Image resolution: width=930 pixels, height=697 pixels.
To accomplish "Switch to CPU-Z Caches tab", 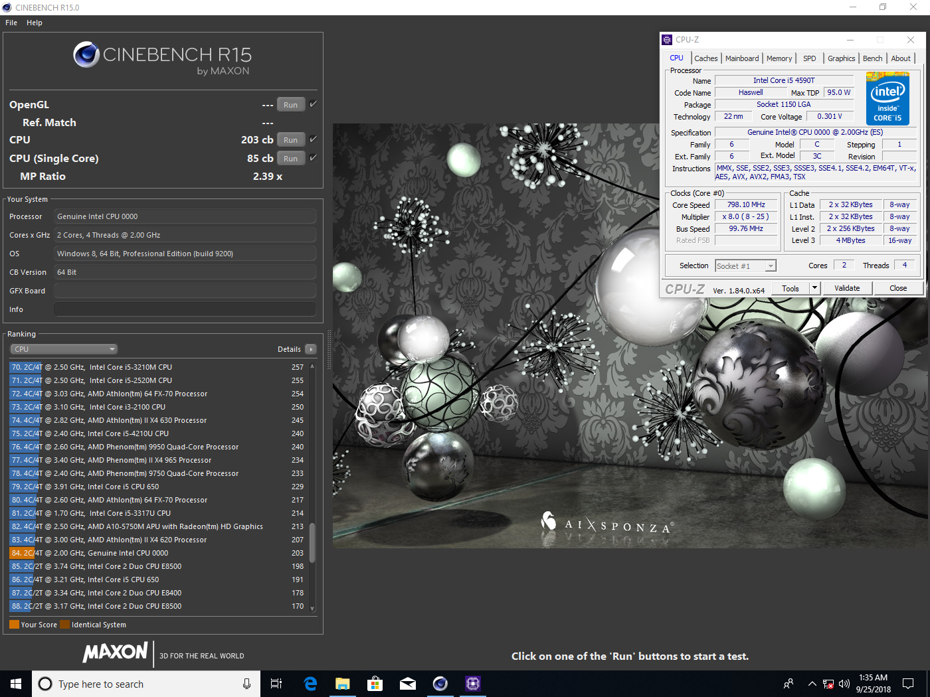I will (x=706, y=58).
